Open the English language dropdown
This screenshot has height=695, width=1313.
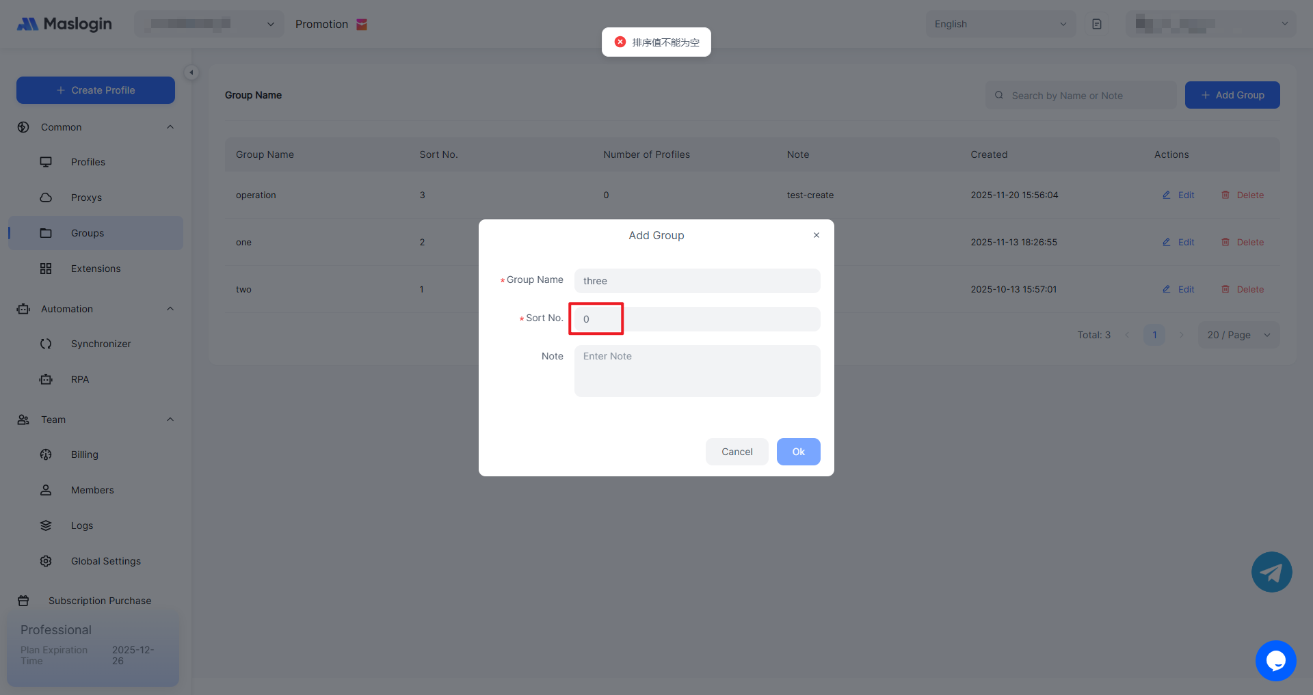pyautogui.click(x=1000, y=24)
